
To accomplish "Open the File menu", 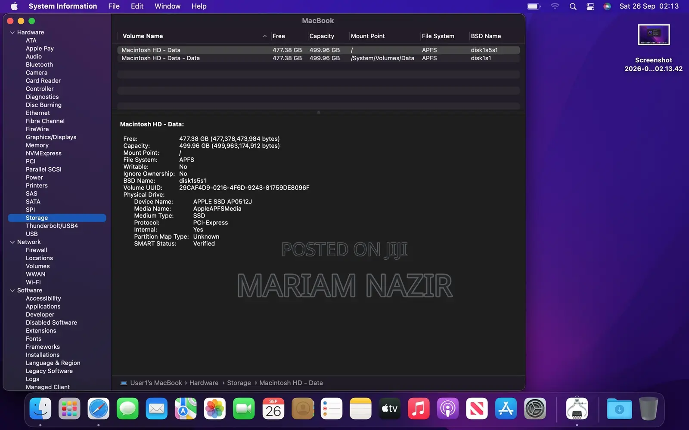I will point(114,6).
